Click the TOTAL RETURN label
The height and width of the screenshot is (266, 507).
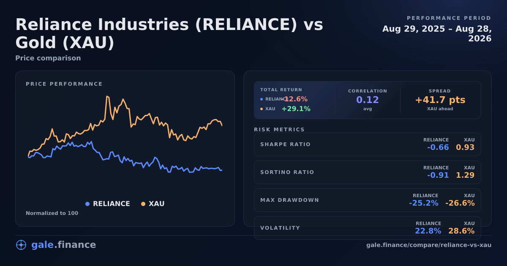281,90
